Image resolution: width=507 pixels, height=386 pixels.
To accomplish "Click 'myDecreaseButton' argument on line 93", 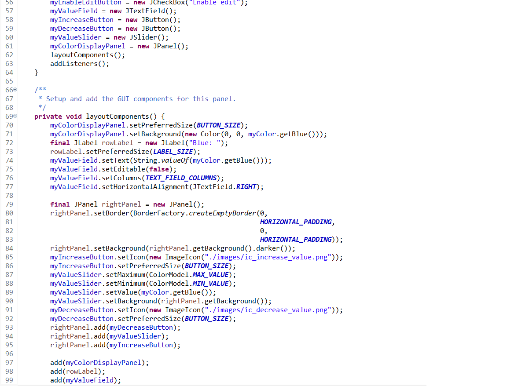I will (x=141, y=328).
